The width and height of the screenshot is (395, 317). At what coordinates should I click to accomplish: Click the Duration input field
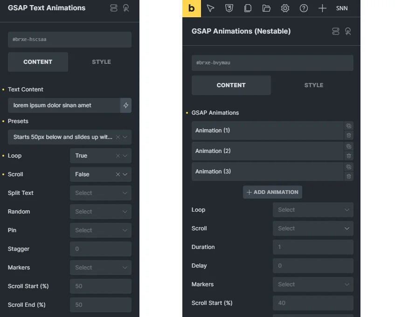pyautogui.click(x=312, y=247)
